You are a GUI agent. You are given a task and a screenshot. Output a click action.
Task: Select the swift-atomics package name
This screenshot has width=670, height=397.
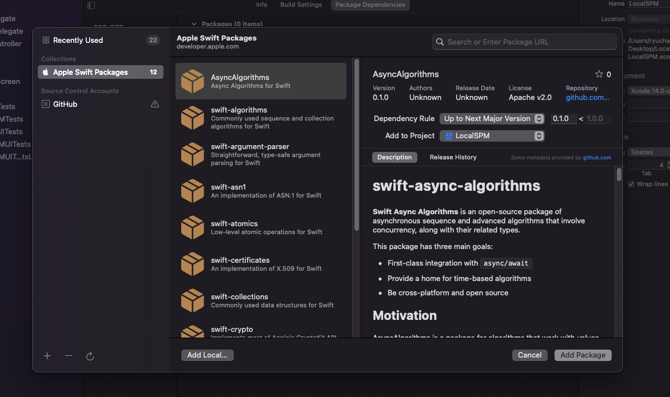[234, 224]
